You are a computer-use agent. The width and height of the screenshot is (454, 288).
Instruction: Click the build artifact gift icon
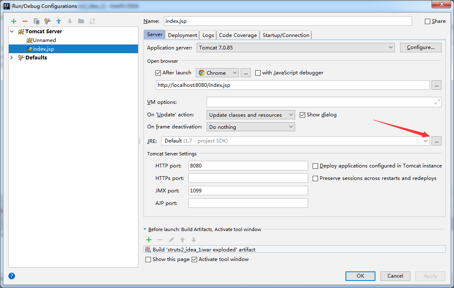[x=148, y=249]
